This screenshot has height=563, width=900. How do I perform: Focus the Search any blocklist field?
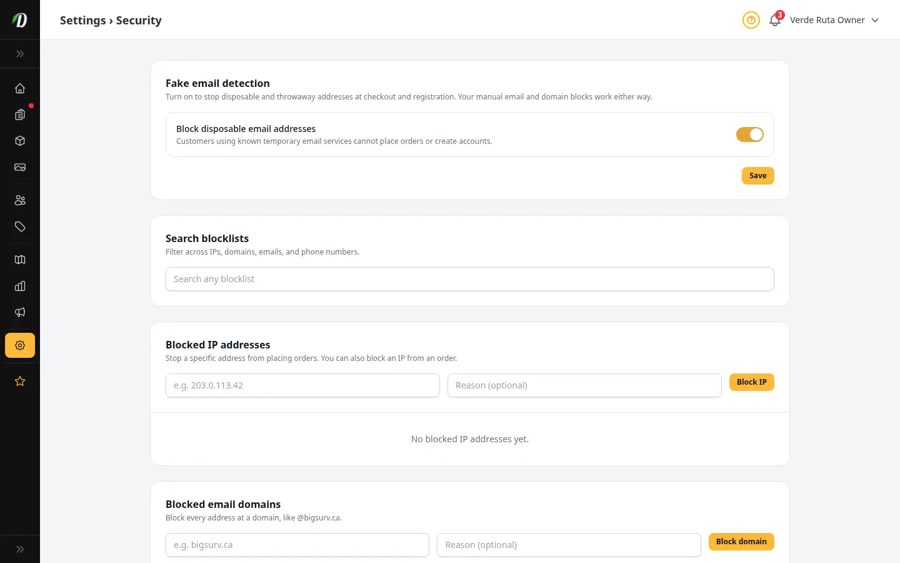[470, 279]
